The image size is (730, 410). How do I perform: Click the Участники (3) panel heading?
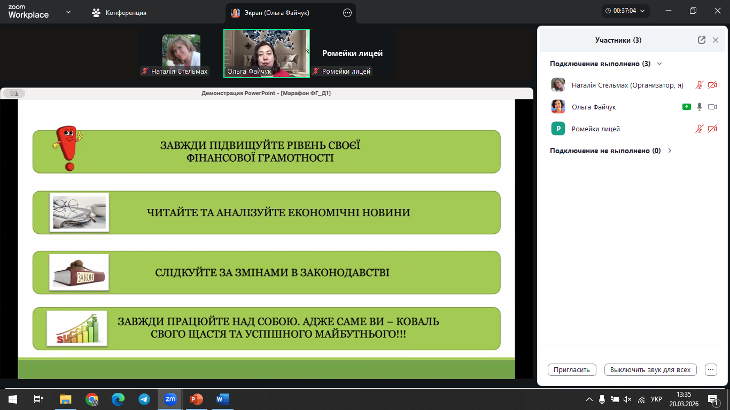tap(618, 40)
